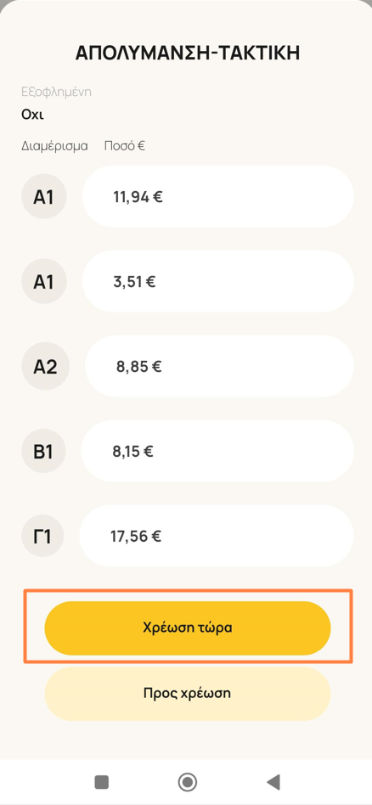372x805 pixels.
Task: Click the Εξοφλημένη label
Action: tap(57, 92)
